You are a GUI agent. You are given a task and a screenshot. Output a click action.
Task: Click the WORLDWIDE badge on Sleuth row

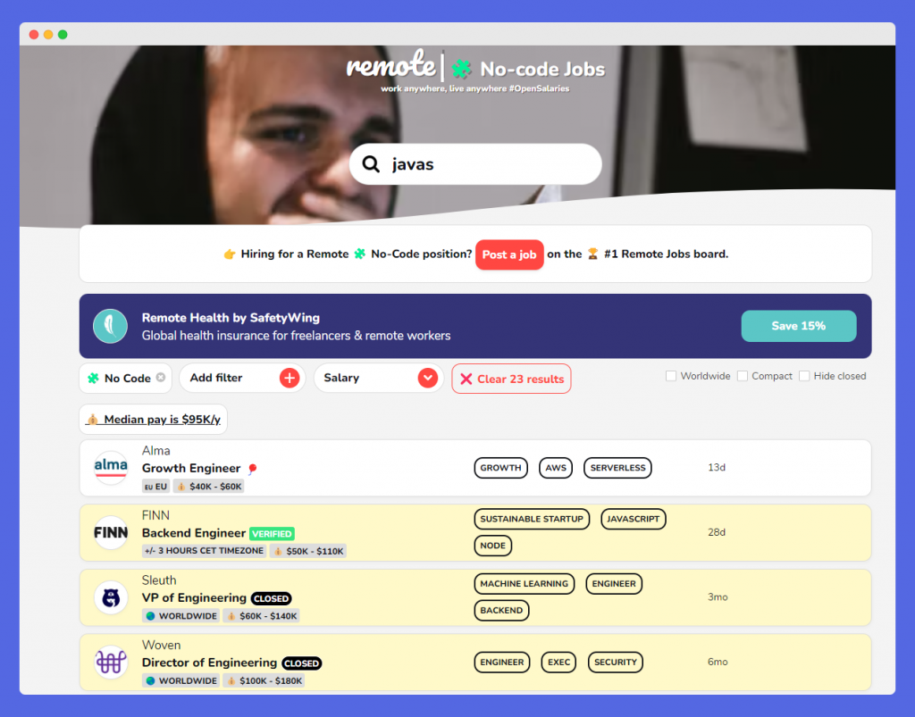(180, 615)
